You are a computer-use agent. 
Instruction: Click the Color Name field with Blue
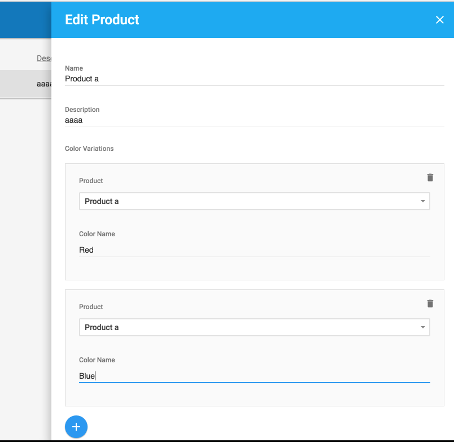254,376
